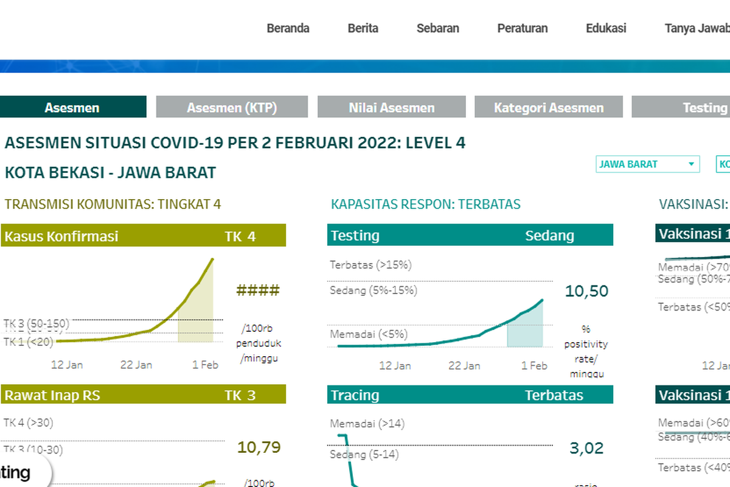Go to Beranda in the navigation menu

pos(288,28)
